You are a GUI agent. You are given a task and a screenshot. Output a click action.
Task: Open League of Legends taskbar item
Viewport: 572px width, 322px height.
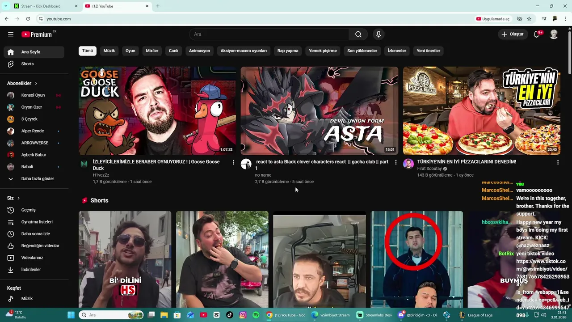476,315
